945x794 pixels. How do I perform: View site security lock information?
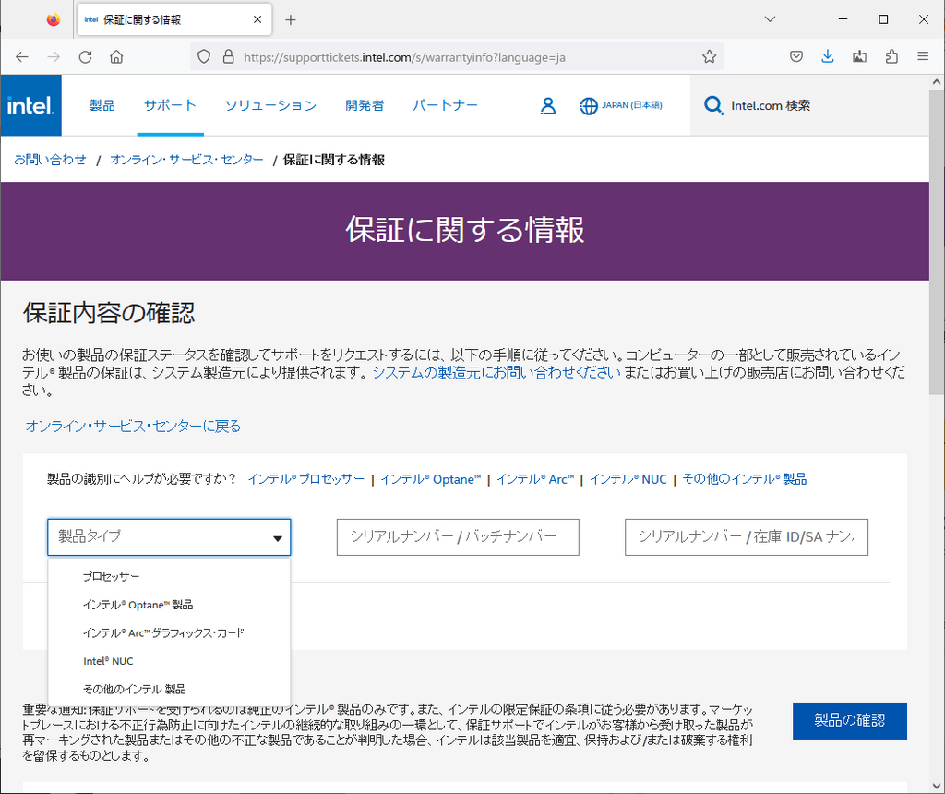coord(229,56)
